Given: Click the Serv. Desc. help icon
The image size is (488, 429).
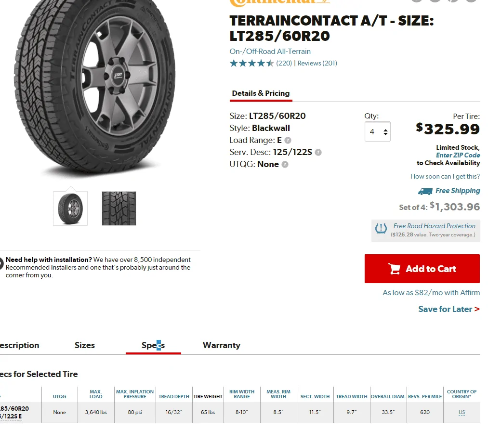Looking at the screenshot, I should (317, 152).
